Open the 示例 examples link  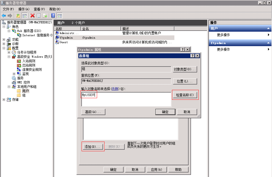tap(115, 89)
